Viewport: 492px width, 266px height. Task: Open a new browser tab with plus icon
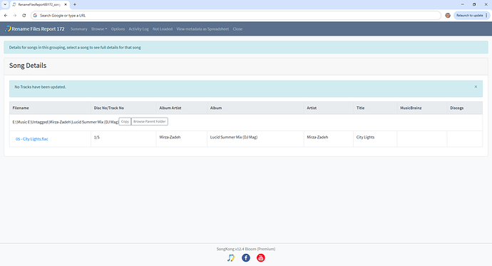pyautogui.click(x=75, y=4)
